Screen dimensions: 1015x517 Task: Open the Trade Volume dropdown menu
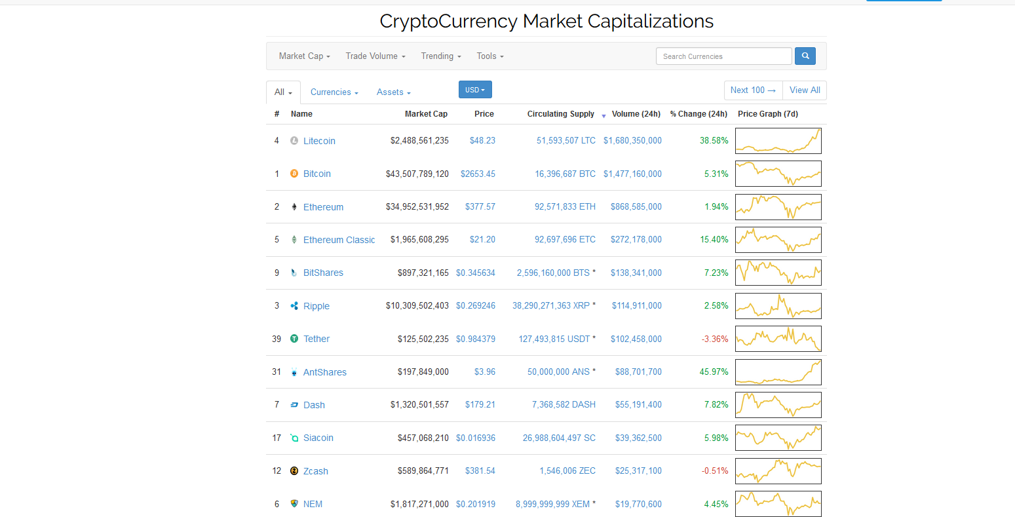[x=375, y=56]
